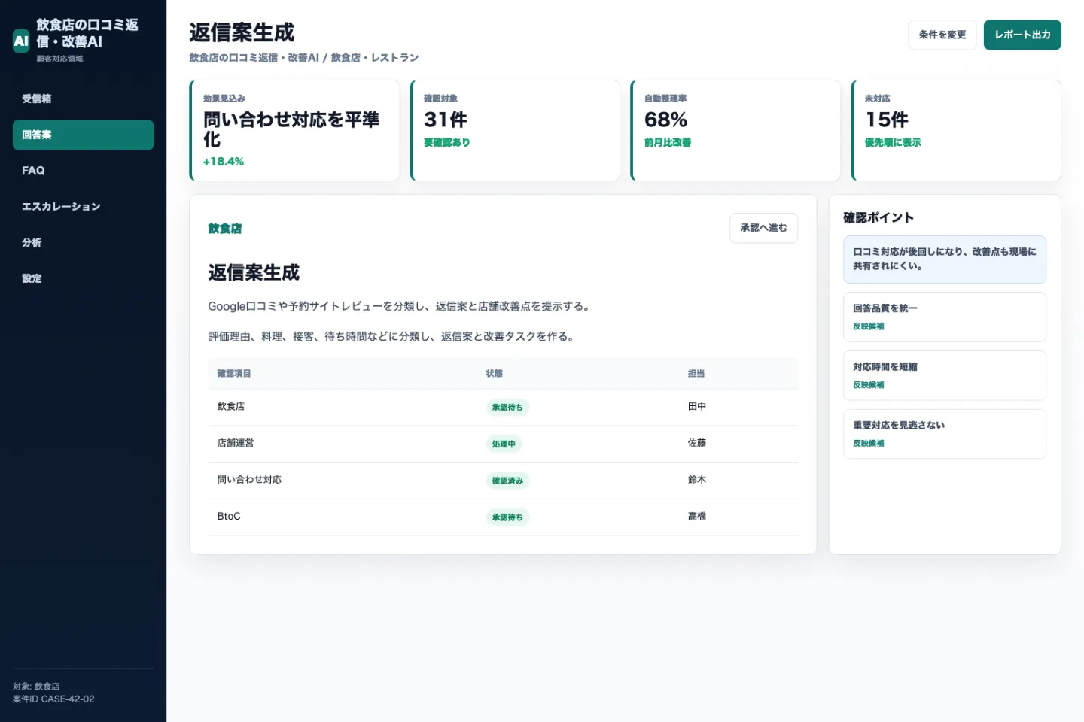Click assignee 田中 in the table

point(697,406)
